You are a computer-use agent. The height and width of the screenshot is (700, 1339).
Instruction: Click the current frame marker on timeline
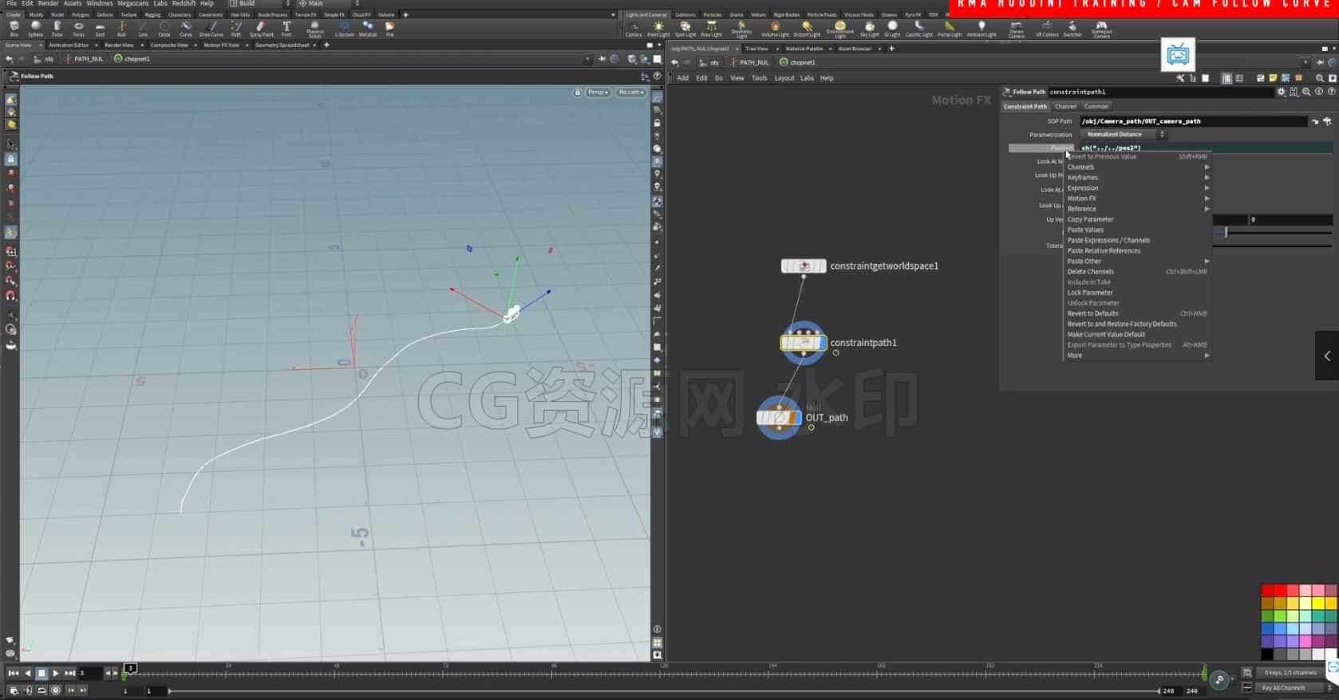(131, 668)
